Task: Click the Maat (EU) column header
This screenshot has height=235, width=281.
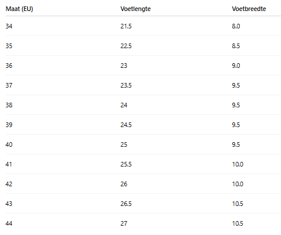Action: coord(19,9)
